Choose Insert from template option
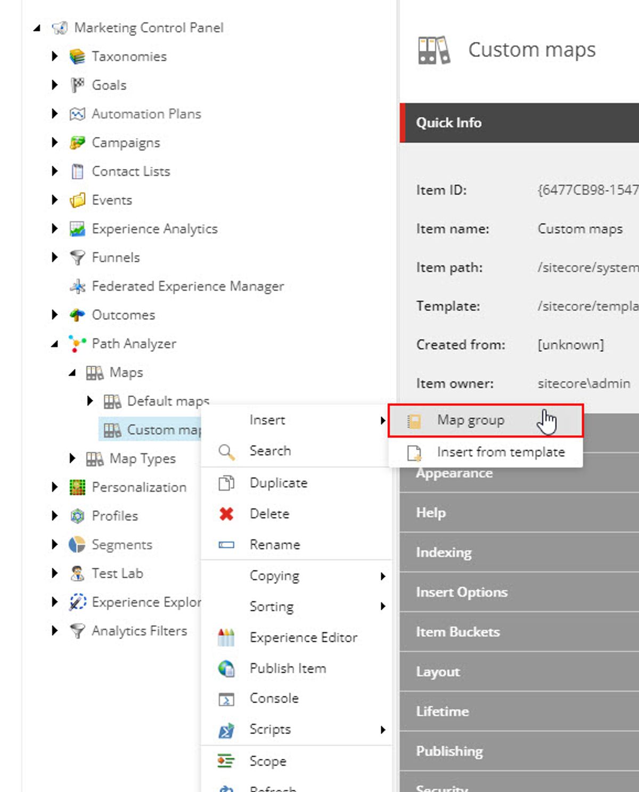This screenshot has height=792, width=639. 486,452
